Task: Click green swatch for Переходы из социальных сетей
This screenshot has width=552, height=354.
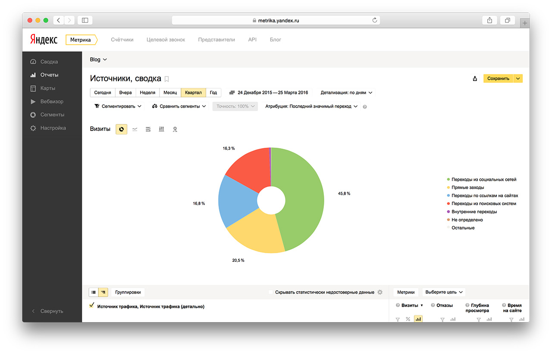Action: (448, 180)
